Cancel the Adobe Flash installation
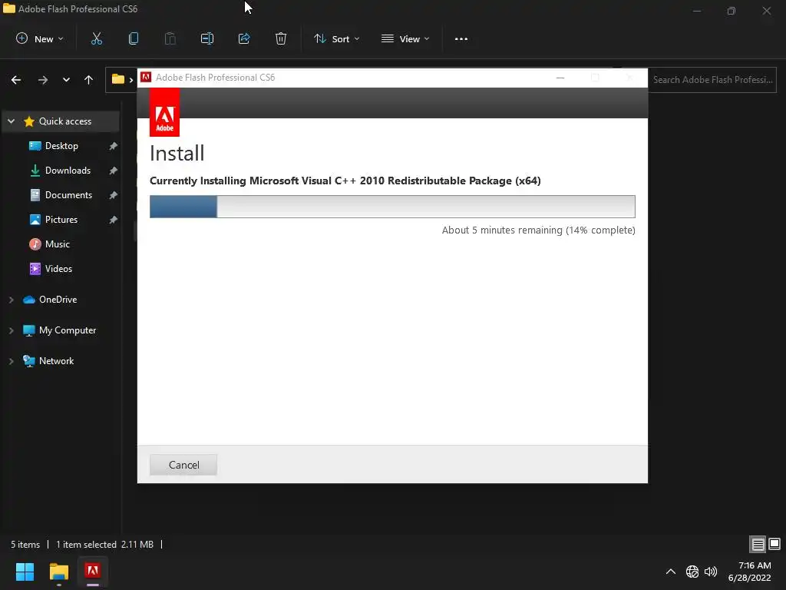 tap(183, 465)
